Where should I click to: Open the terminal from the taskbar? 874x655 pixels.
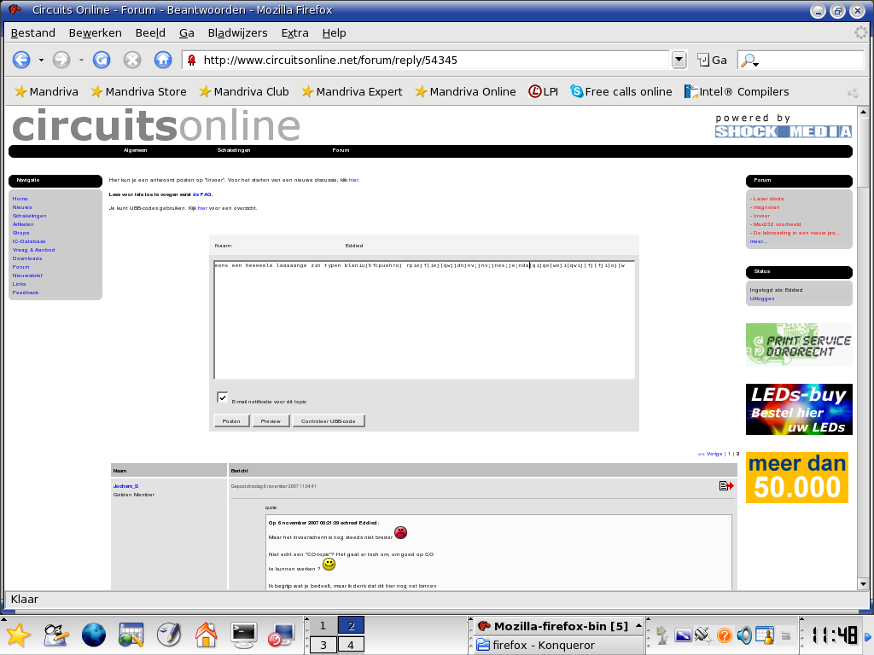pos(244,634)
